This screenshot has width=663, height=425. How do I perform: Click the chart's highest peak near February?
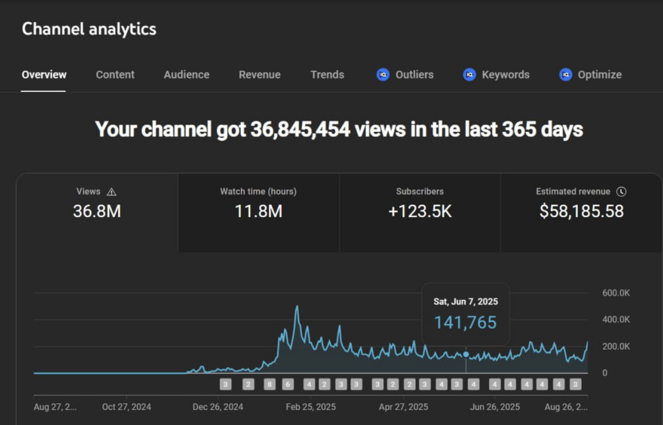click(x=297, y=307)
